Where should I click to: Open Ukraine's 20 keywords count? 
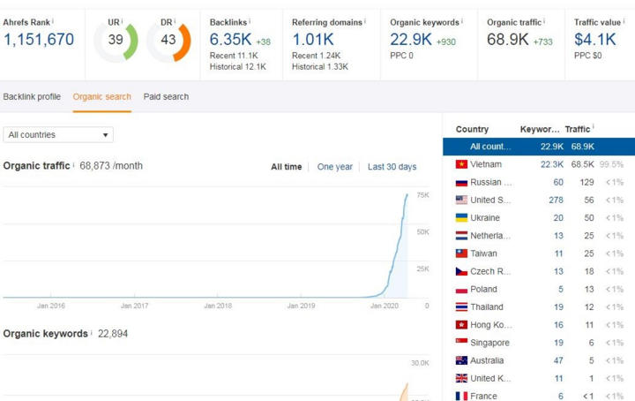click(x=558, y=218)
